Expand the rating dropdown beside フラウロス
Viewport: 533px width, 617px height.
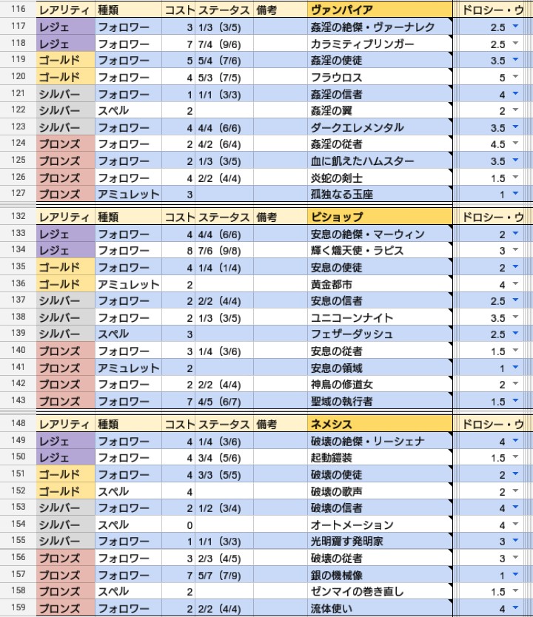pyautogui.click(x=515, y=77)
